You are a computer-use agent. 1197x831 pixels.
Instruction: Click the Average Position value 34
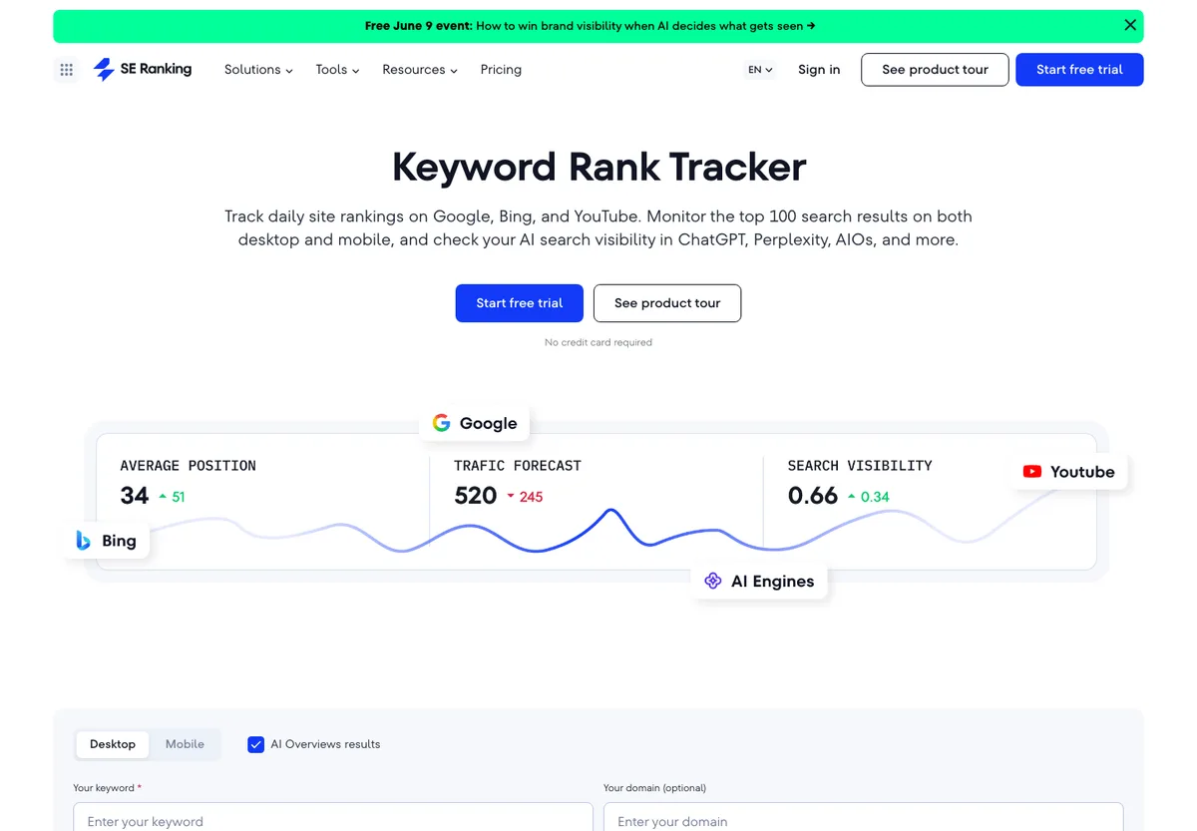(x=135, y=496)
